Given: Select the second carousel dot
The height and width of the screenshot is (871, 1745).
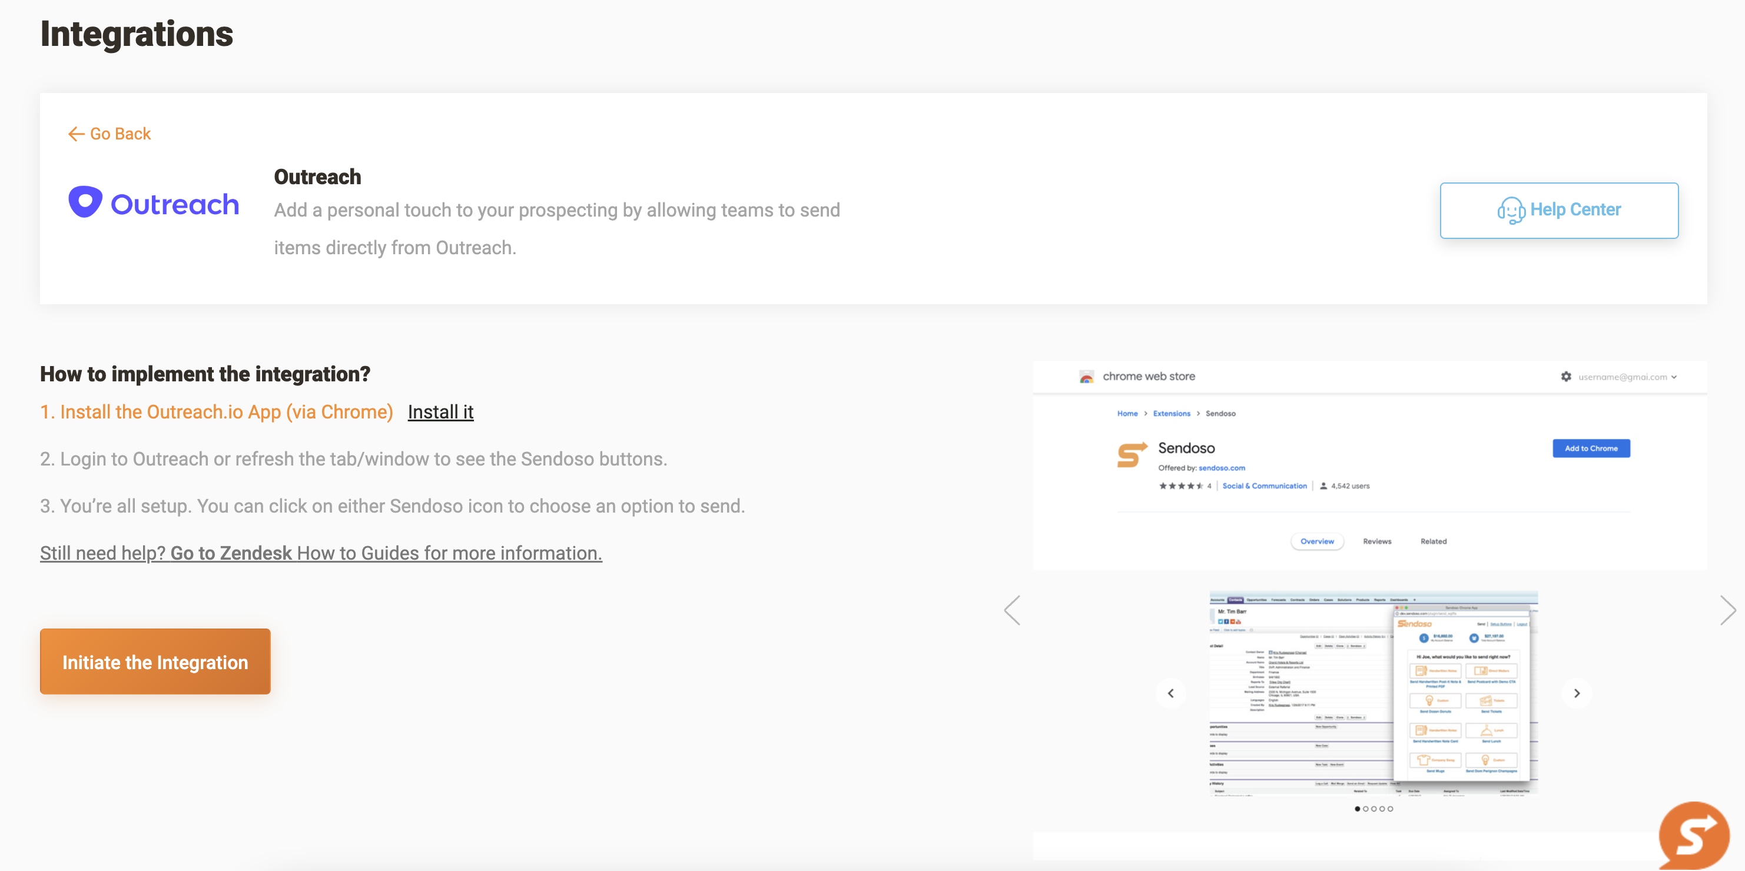Looking at the screenshot, I should (1366, 809).
